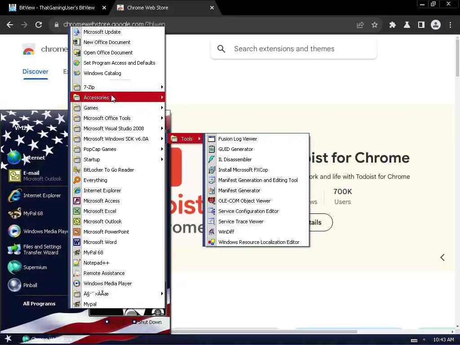This screenshot has width=460, height=345.
Task: Open Windows Catalog entry
Action: pyautogui.click(x=118, y=73)
